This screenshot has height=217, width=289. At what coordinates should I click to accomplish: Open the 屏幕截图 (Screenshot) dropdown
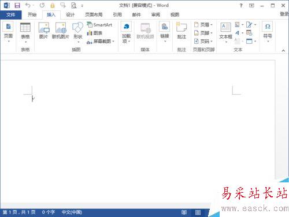click(101, 42)
